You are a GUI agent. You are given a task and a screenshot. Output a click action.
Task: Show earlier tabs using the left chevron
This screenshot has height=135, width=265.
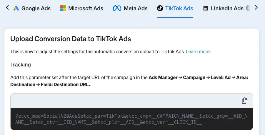[x=7, y=7]
